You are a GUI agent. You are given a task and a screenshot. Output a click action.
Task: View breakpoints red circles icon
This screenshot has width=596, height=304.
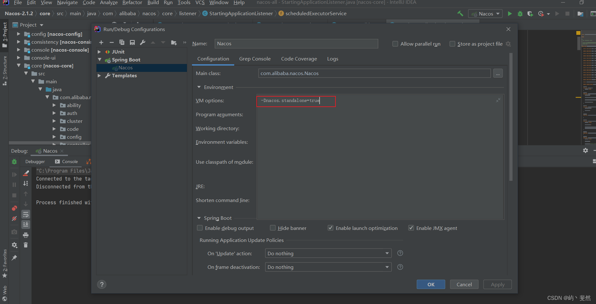point(14,208)
